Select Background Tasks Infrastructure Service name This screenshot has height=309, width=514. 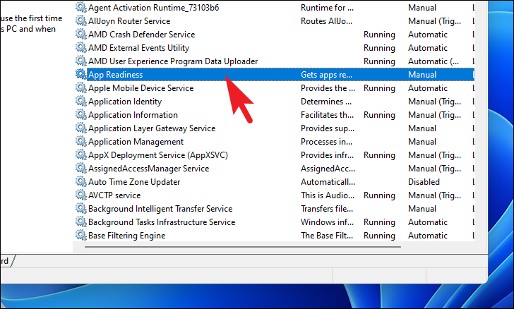pyautogui.click(x=162, y=222)
